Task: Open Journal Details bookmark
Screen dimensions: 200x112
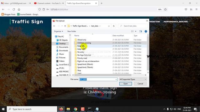Action: tap(28, 14)
